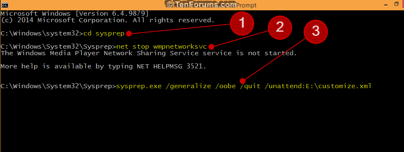
Task: Restore down the Command Prompt window
Action: point(397,5)
